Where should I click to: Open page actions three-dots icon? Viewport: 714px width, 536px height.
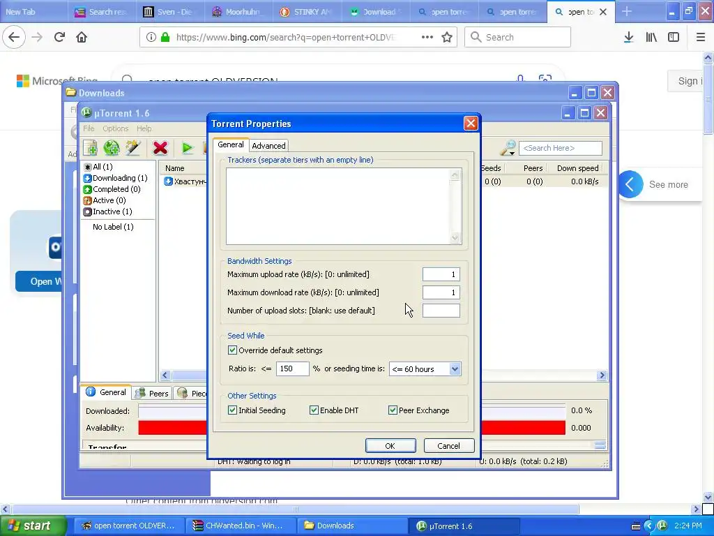pyautogui.click(x=427, y=38)
